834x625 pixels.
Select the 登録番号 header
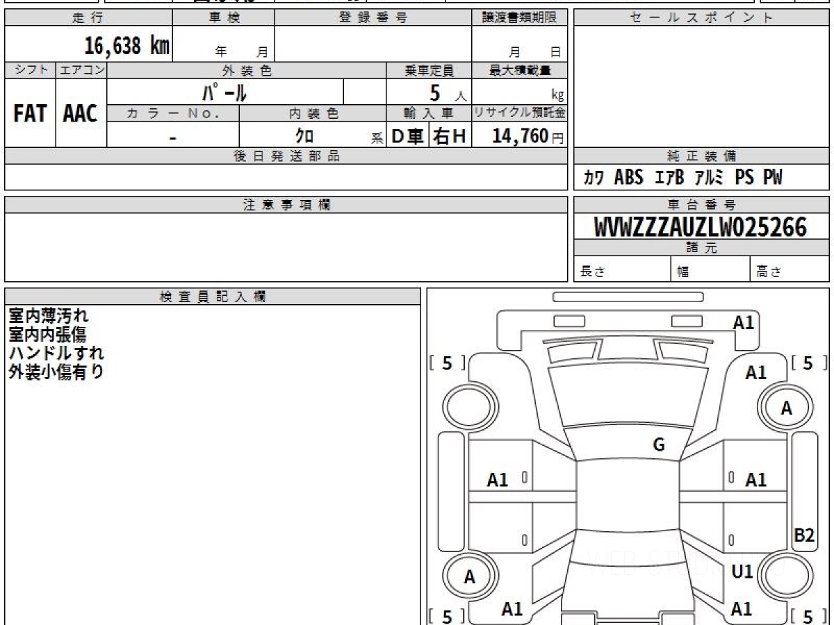(373, 18)
